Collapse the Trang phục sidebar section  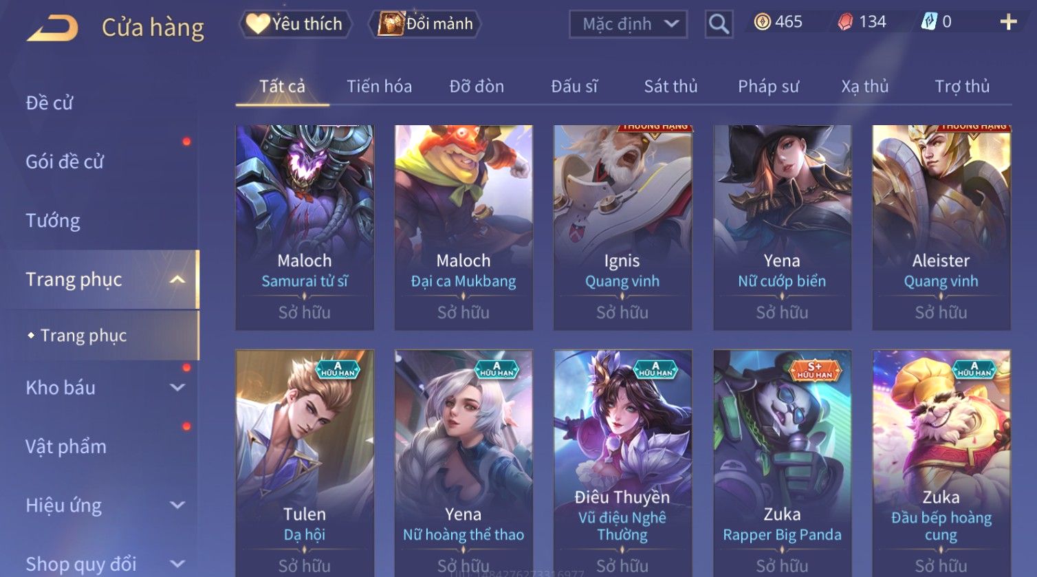tap(177, 279)
